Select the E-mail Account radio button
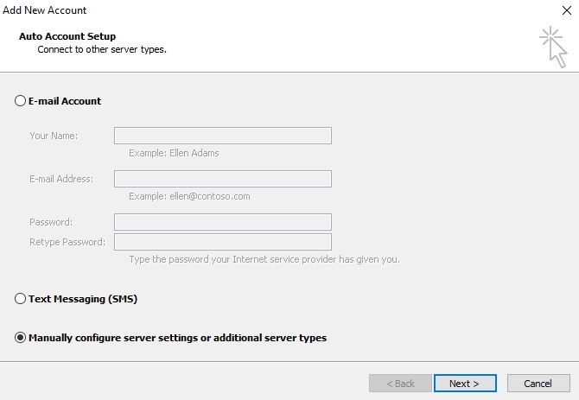 [x=21, y=101]
